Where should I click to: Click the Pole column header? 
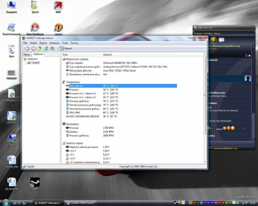(x=82, y=55)
